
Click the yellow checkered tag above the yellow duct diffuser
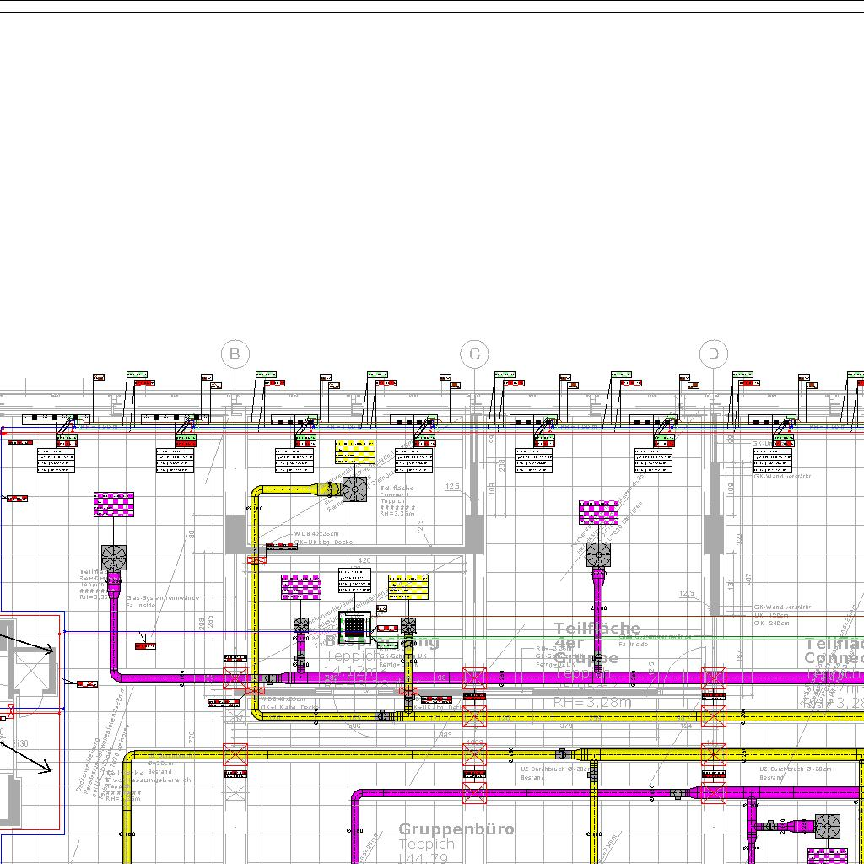(x=354, y=452)
